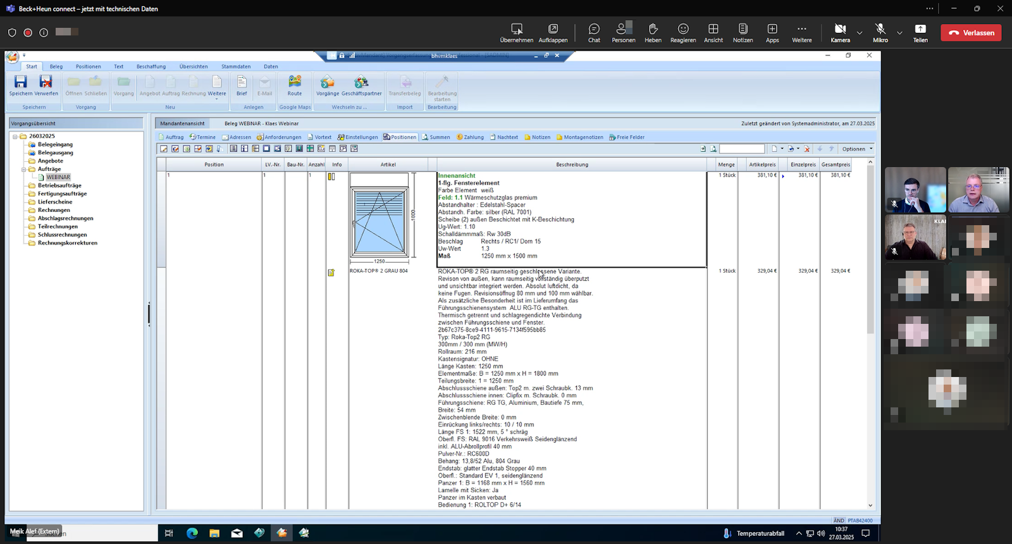Click the magnifier search icon beside search field
This screenshot has height=544, width=1012.
713,149
